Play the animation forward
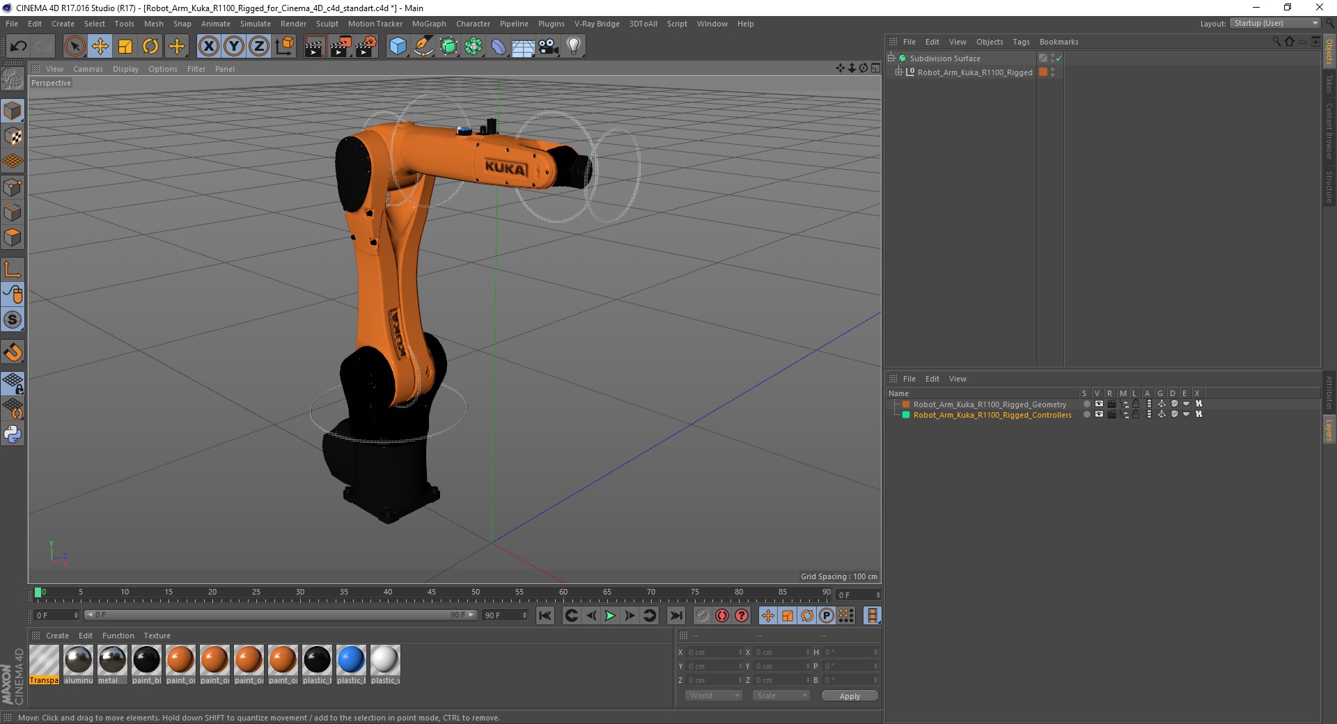The width and height of the screenshot is (1337, 724). click(610, 615)
